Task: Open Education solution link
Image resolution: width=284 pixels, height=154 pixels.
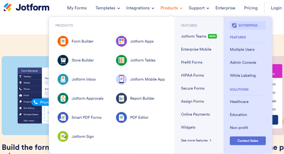Action: pos(238,114)
